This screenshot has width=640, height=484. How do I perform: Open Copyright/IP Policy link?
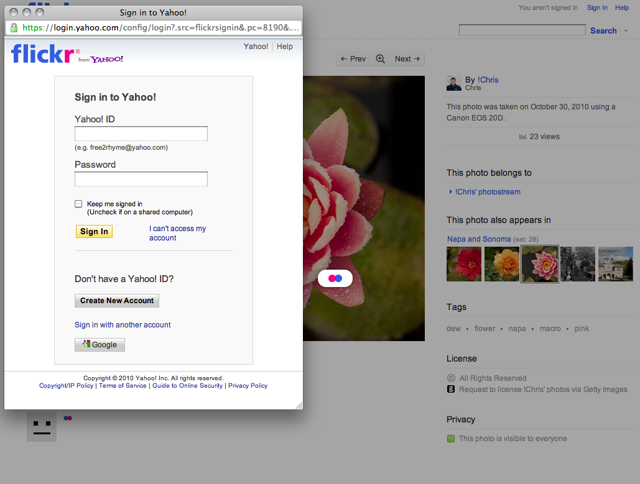click(66, 385)
